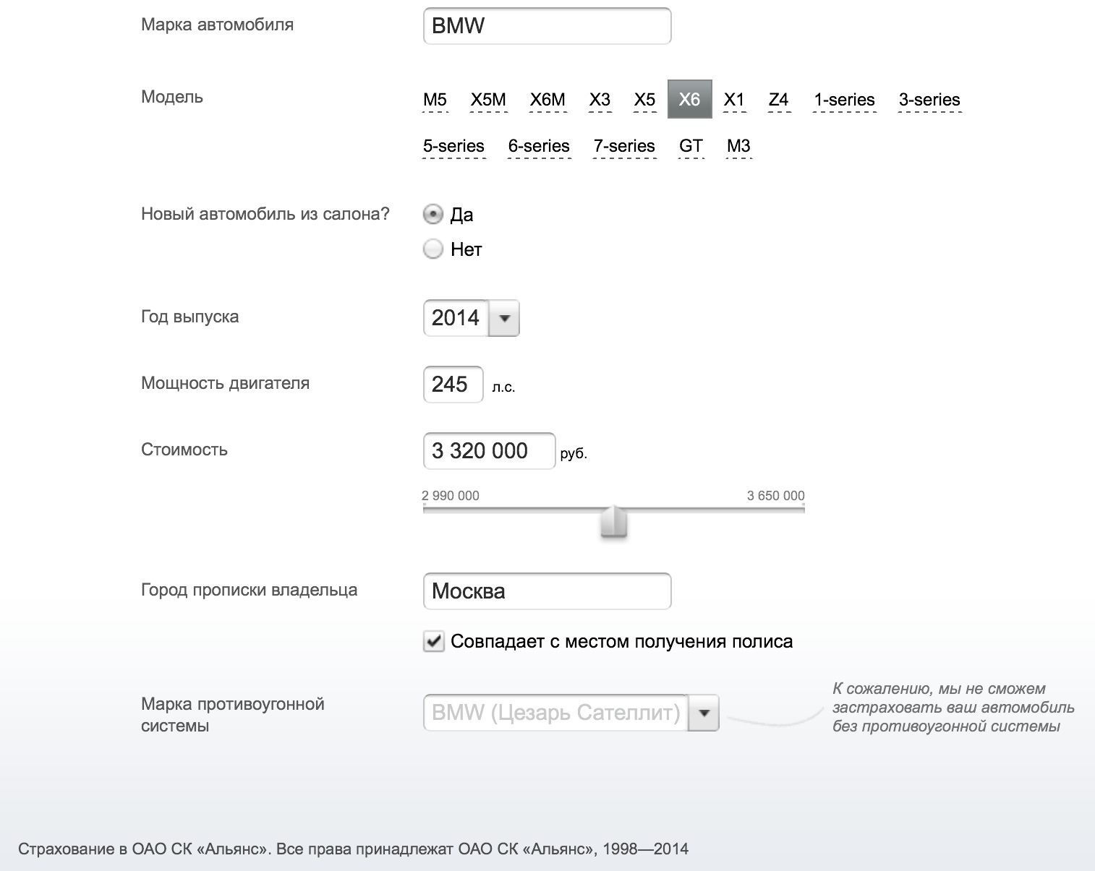Click the highlighted X6 model
The height and width of the screenshot is (871, 1095).
click(690, 99)
